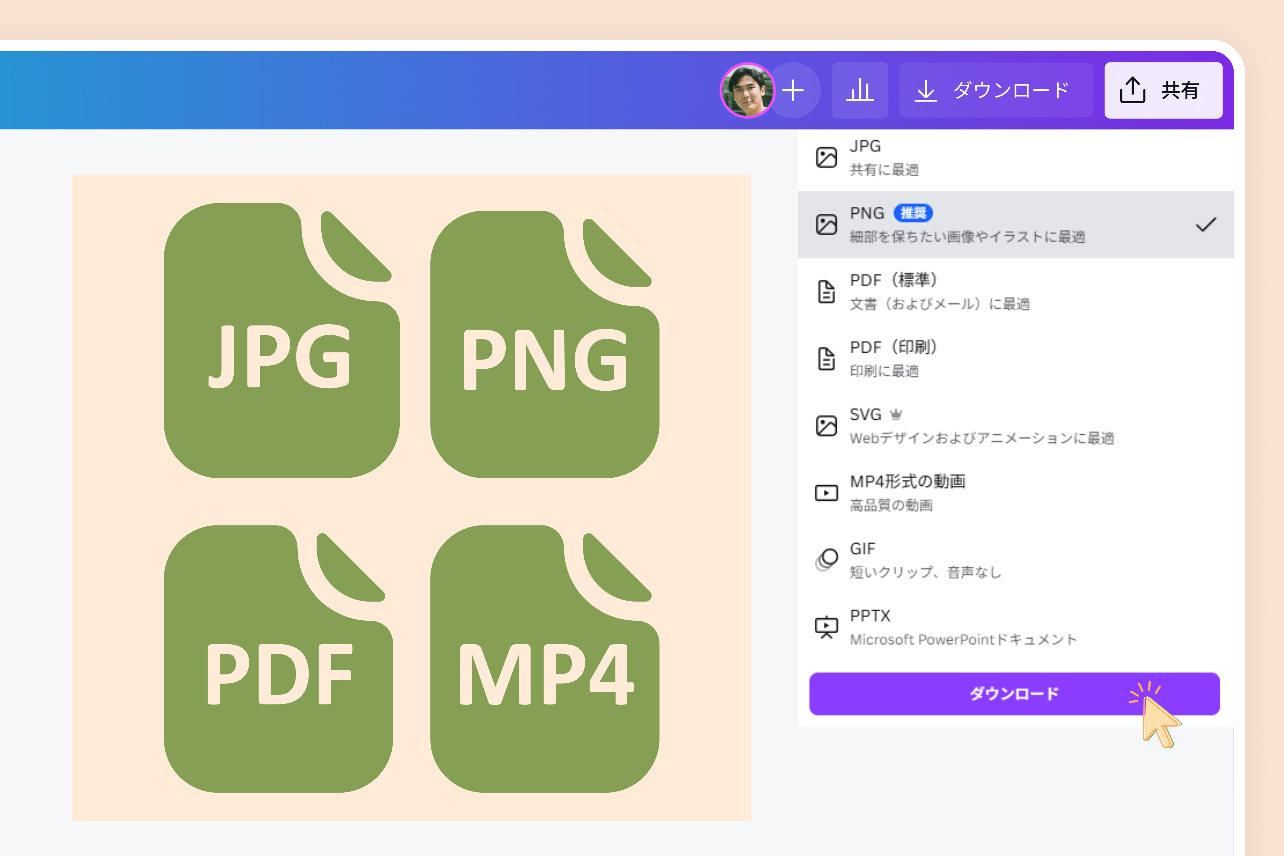Open the 共有 share button
1284x856 pixels.
coord(1163,91)
